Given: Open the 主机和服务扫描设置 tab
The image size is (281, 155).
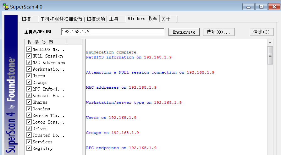Looking at the screenshot, I should 61,19.
